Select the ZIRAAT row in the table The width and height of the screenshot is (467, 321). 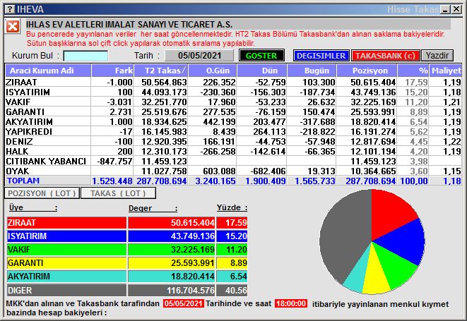tap(233, 82)
